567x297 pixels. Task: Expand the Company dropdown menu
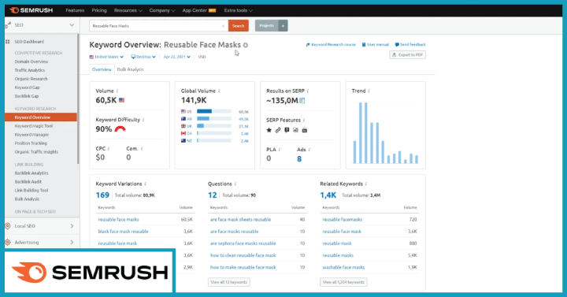pyautogui.click(x=162, y=10)
